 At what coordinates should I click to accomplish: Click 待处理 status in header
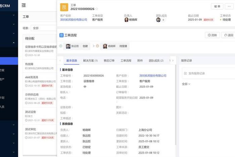tap(227, 20)
